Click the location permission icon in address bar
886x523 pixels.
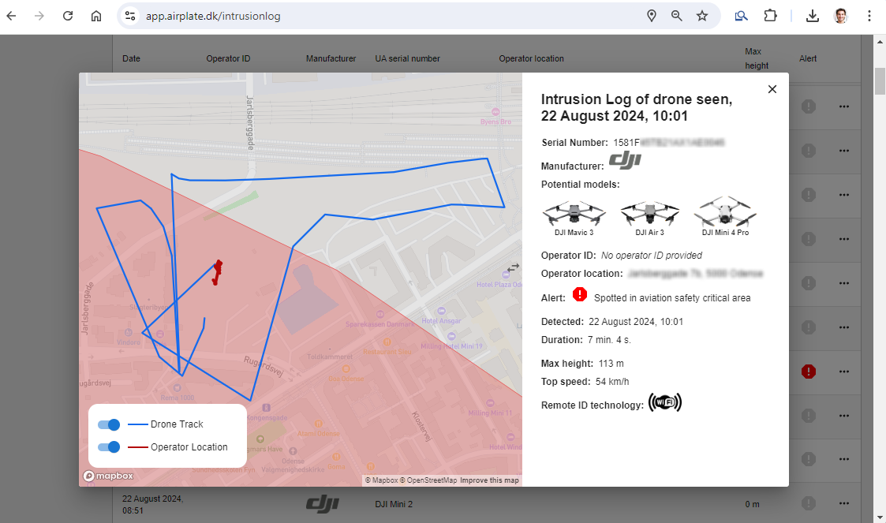coord(652,16)
